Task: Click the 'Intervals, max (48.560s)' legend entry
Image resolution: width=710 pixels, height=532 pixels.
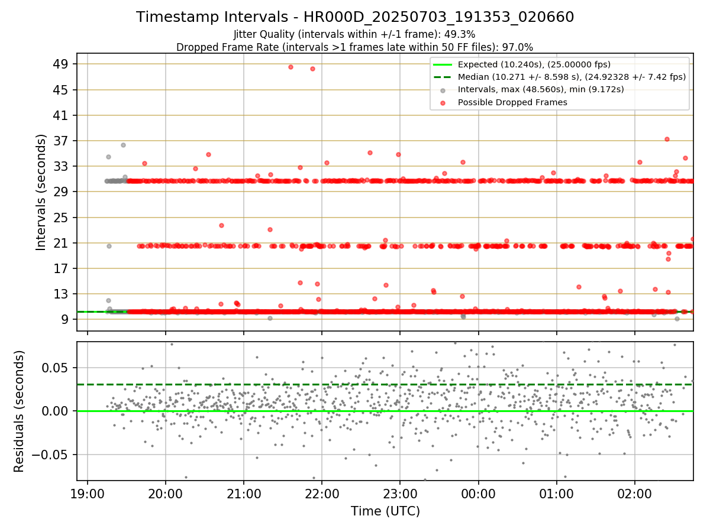Action: pyautogui.click(x=541, y=89)
